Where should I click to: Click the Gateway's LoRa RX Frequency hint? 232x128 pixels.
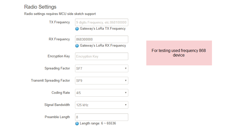coord(103,46)
